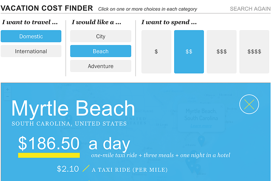Select the $$$$ budget level
This screenshot has width=272, height=181.
click(254, 52)
